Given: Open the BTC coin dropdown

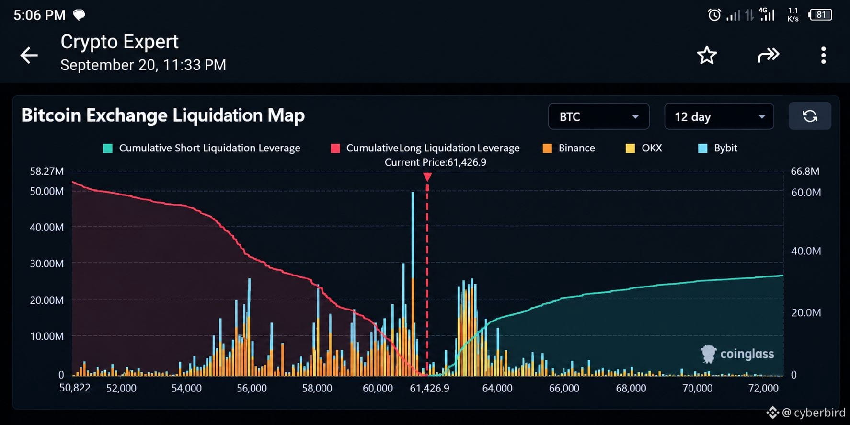Looking at the screenshot, I should tap(599, 116).
